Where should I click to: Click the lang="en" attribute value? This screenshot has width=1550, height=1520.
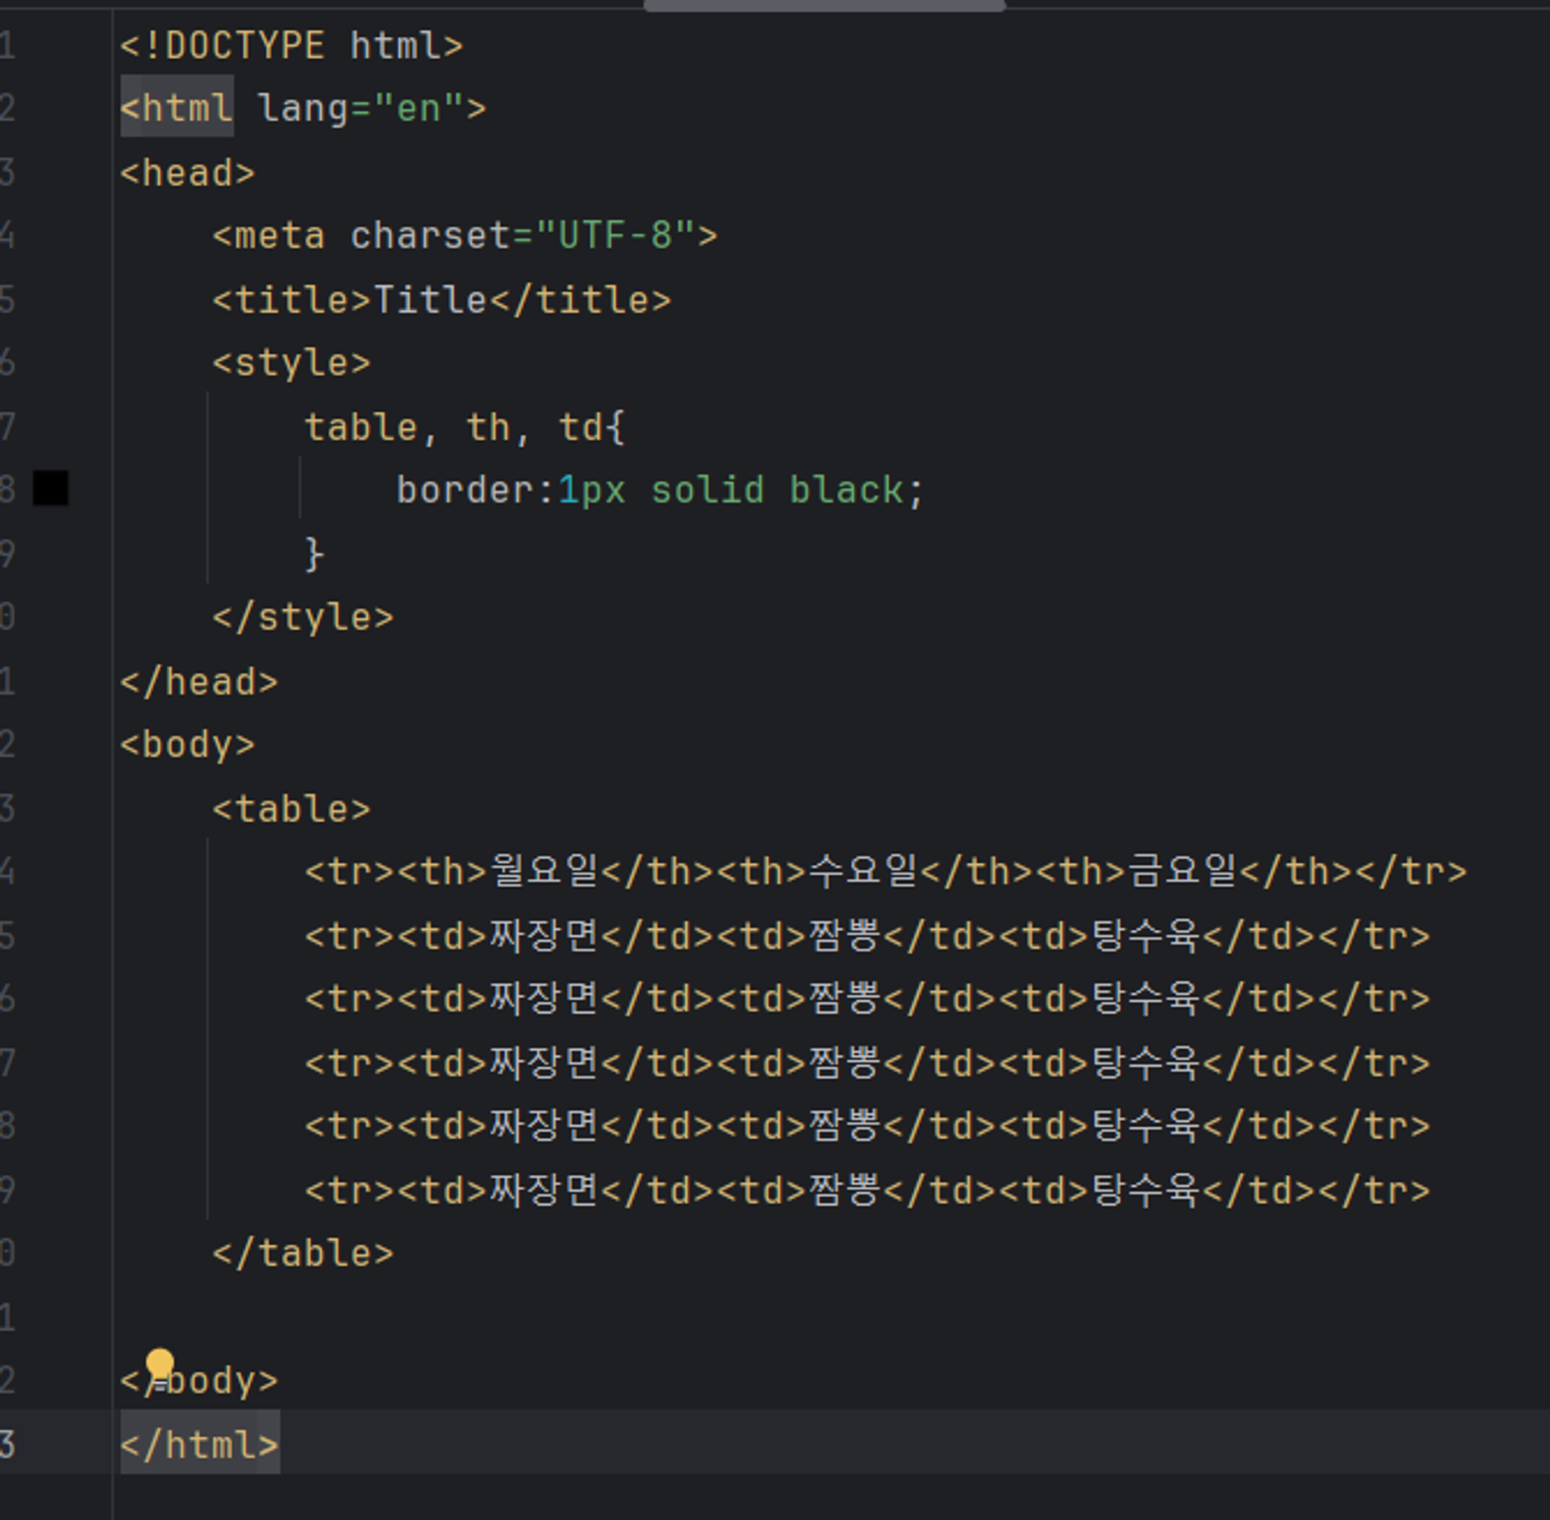pyautogui.click(x=418, y=109)
